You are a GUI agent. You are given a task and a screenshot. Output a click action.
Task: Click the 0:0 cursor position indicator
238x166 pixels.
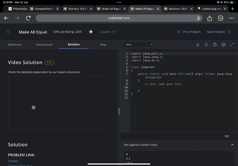click(227, 136)
